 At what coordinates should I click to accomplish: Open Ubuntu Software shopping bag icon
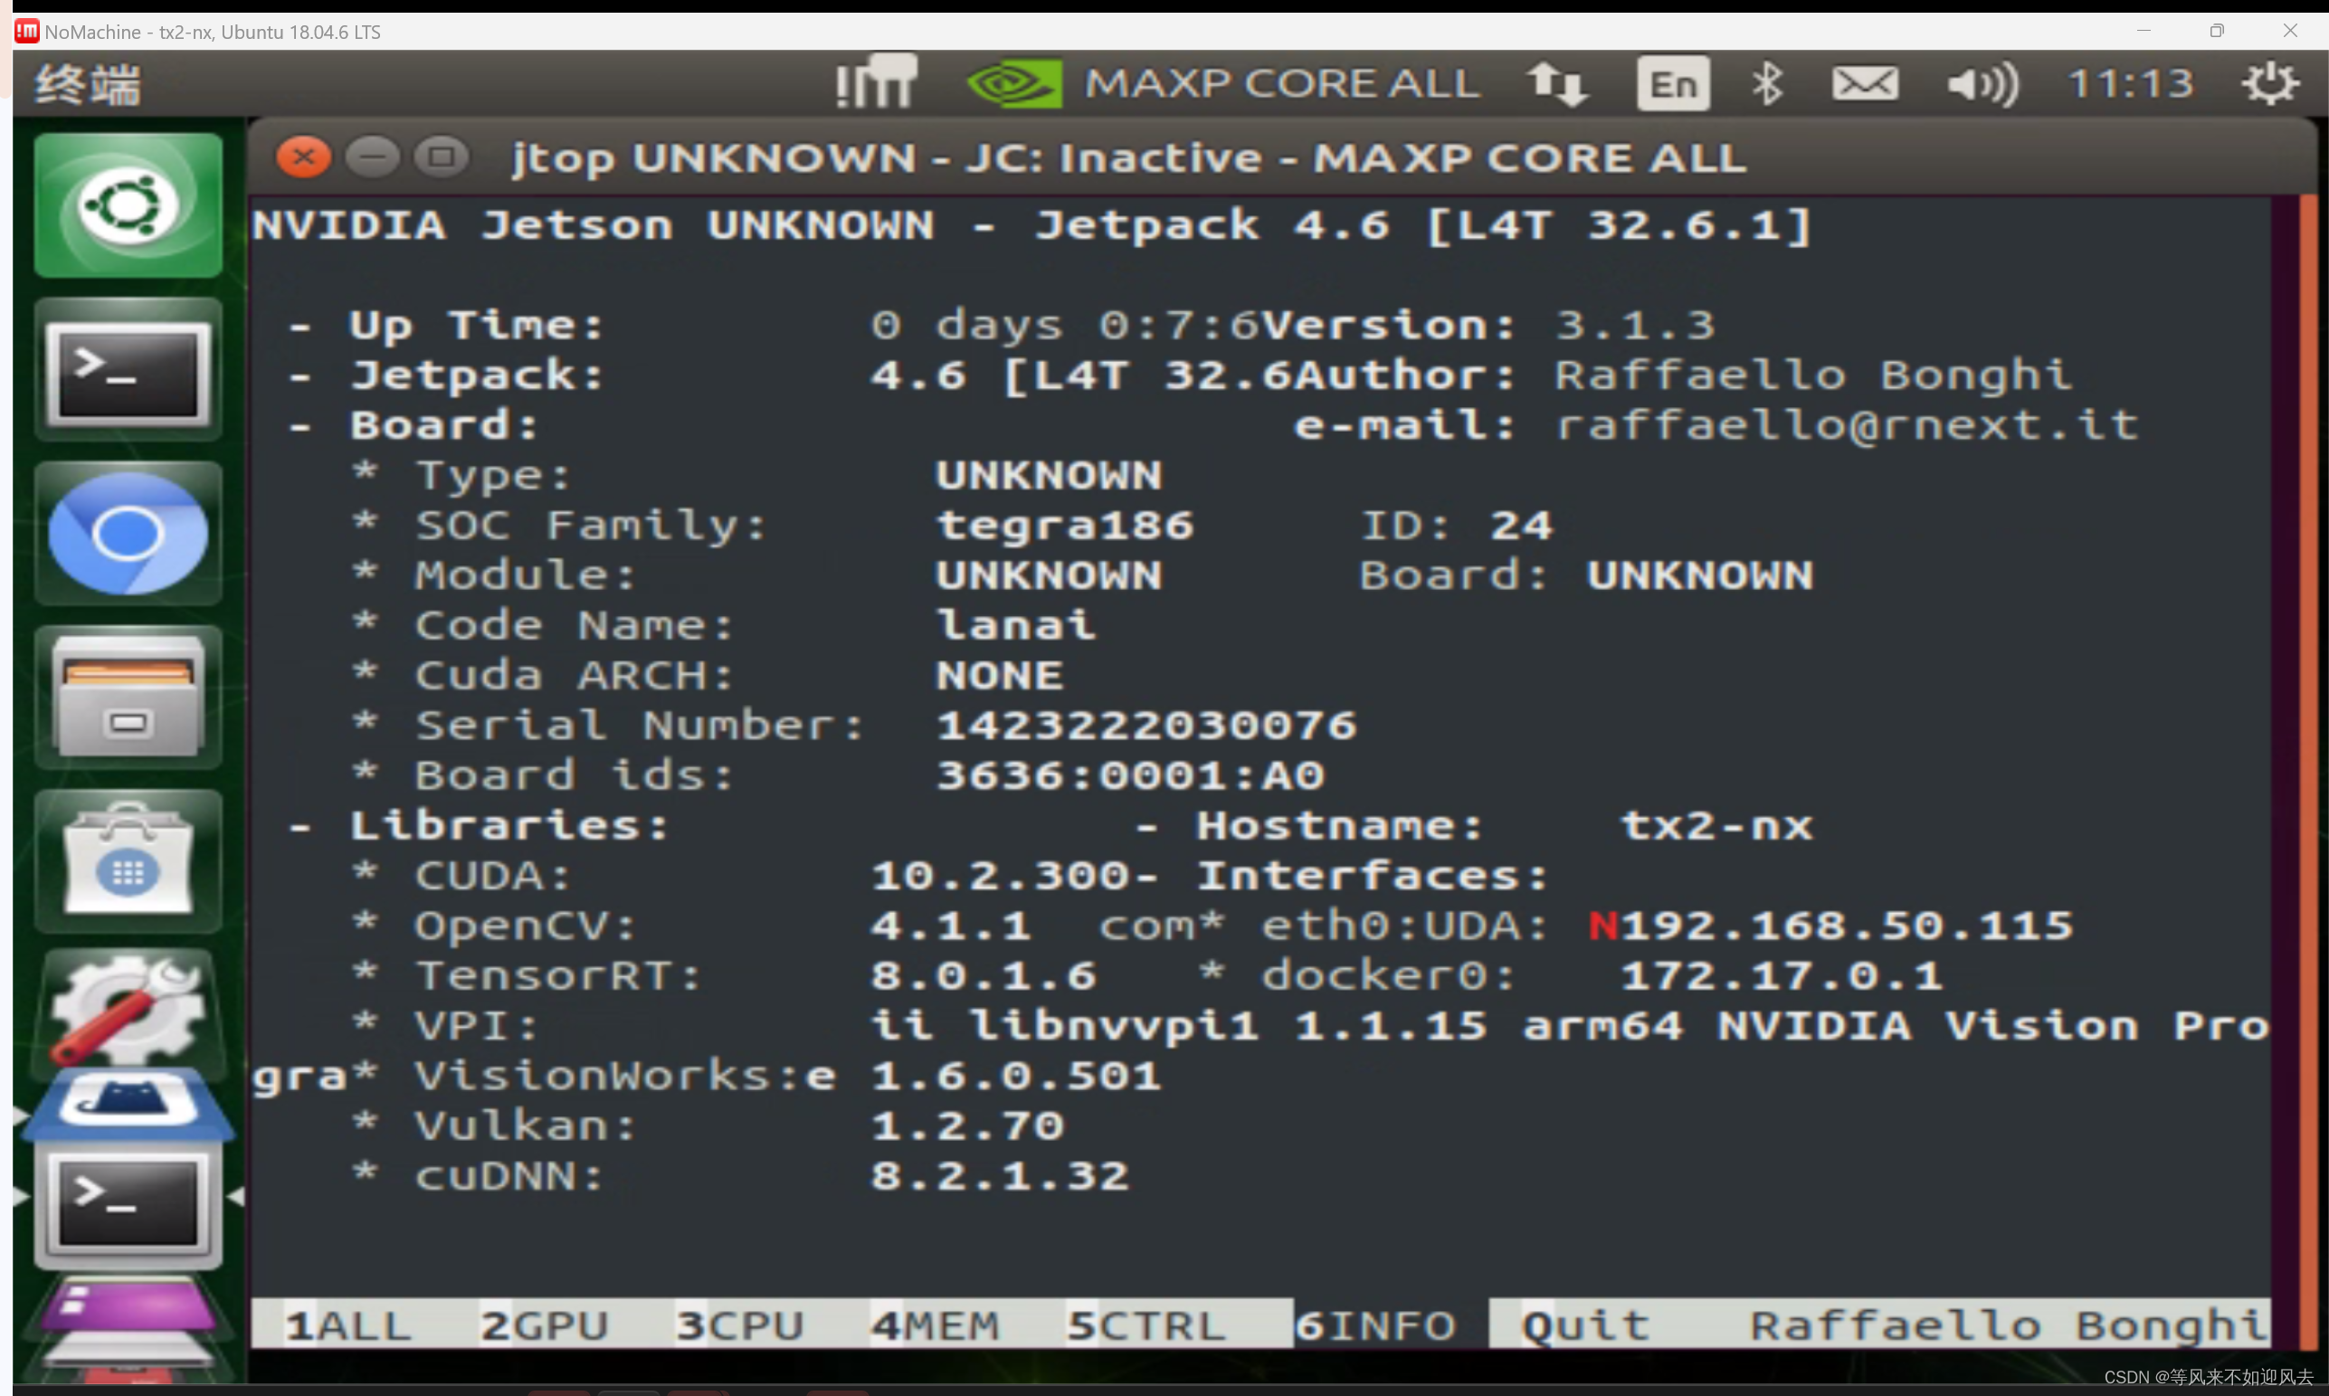pyautogui.click(x=128, y=860)
